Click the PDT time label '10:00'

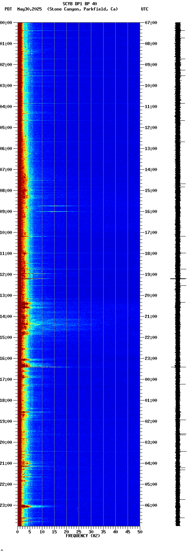(6, 233)
